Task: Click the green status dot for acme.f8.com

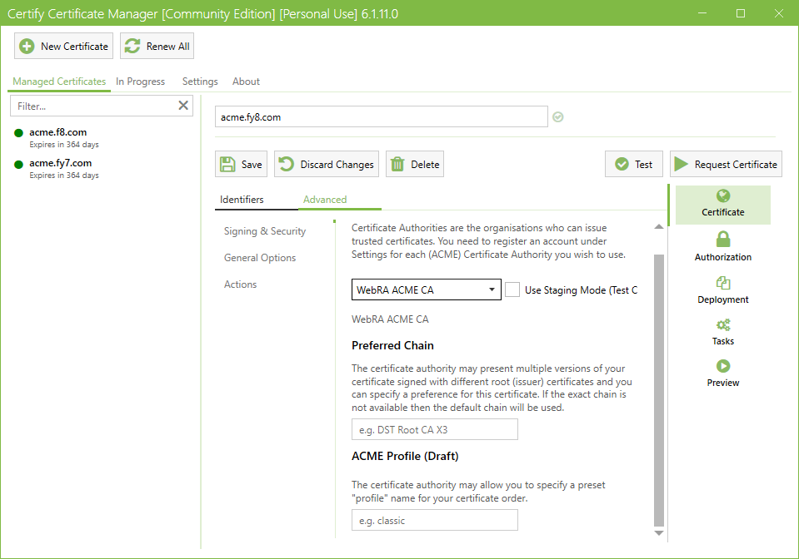Action: [x=19, y=133]
